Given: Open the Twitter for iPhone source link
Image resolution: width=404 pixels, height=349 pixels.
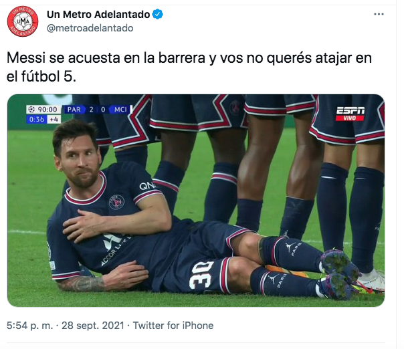Looking at the screenshot, I should click(173, 326).
